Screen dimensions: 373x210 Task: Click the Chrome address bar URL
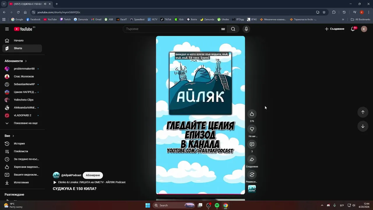point(59,12)
